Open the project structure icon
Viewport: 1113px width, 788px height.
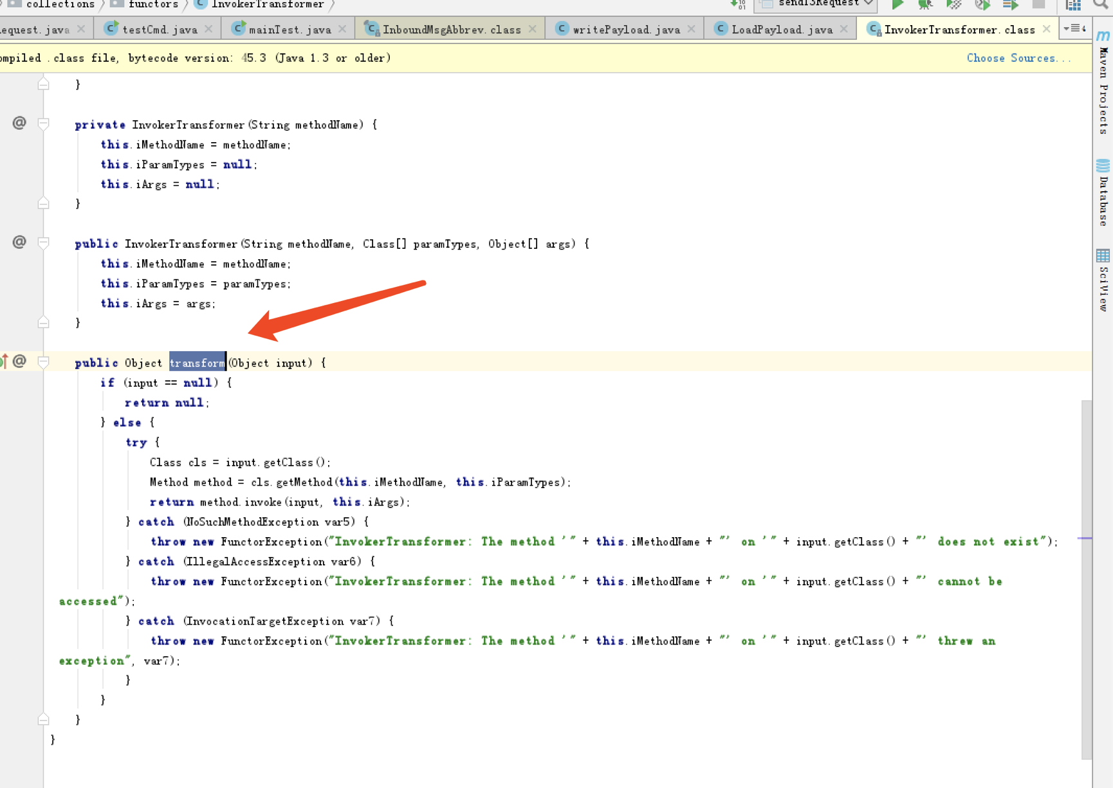[x=1073, y=5]
